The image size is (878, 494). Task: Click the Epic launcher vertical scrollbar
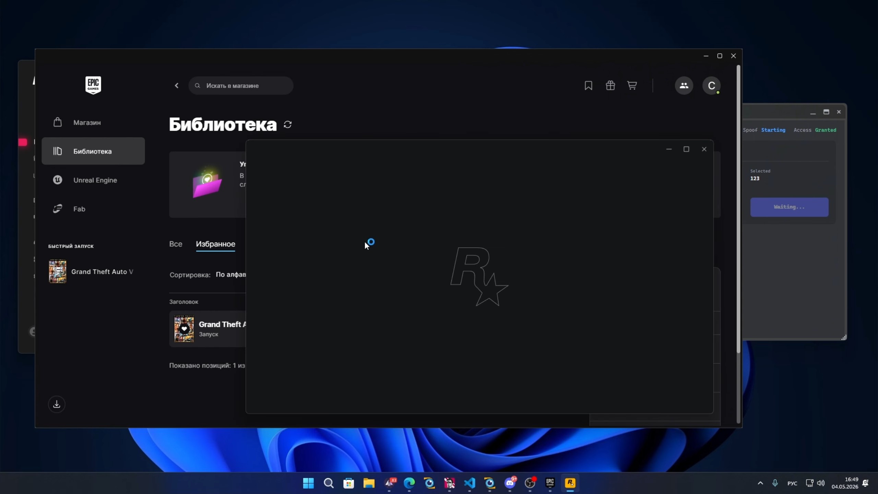(x=738, y=209)
